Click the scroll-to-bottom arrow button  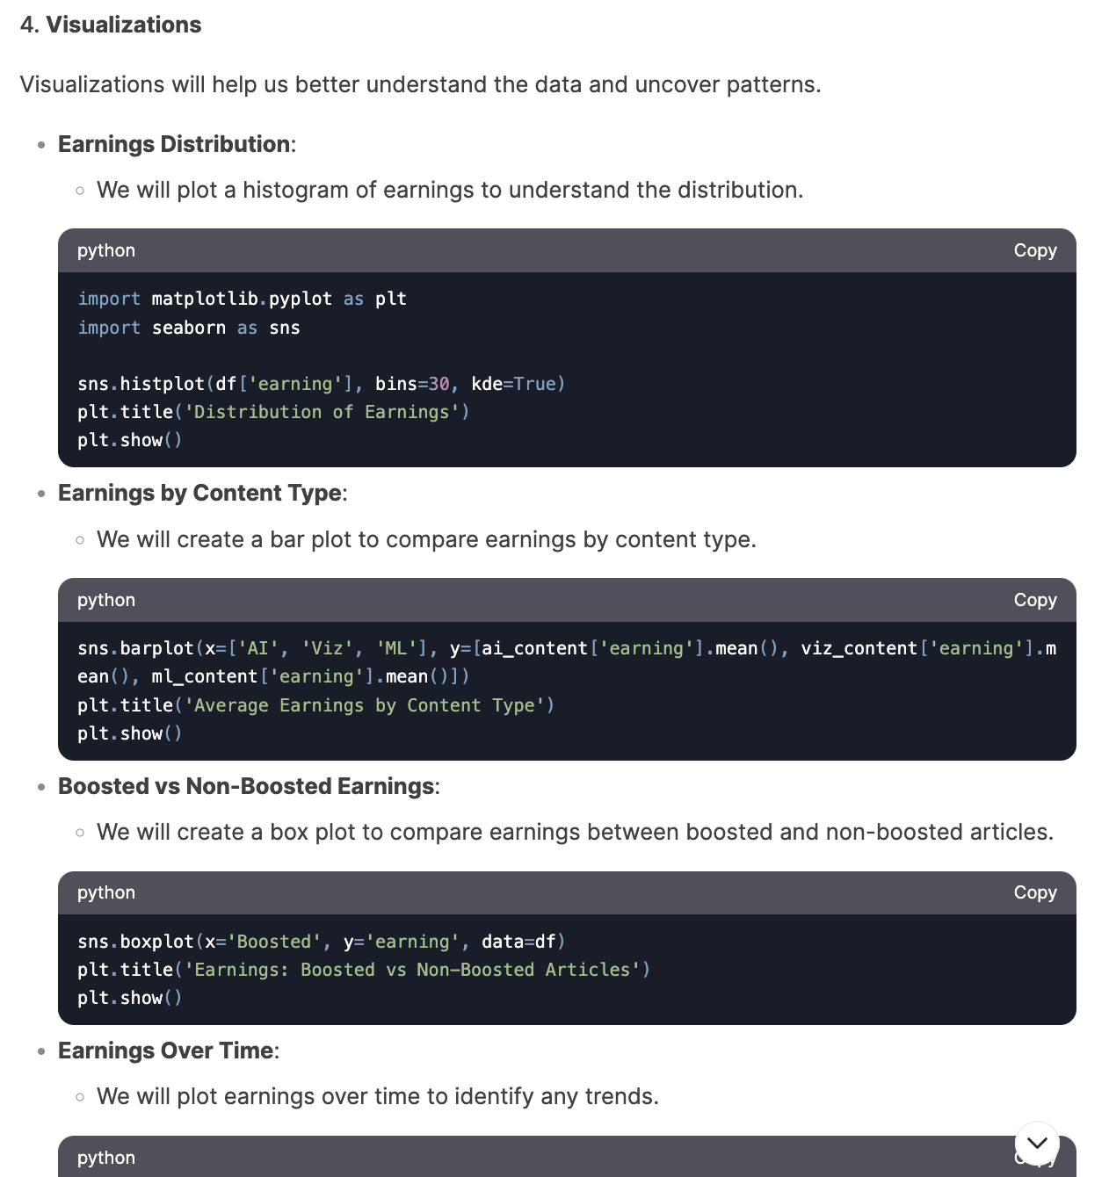tap(1037, 1143)
